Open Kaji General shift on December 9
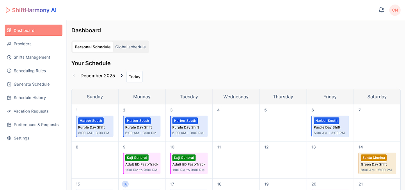Image resolution: width=405 pixels, height=190 pixels. (x=142, y=164)
